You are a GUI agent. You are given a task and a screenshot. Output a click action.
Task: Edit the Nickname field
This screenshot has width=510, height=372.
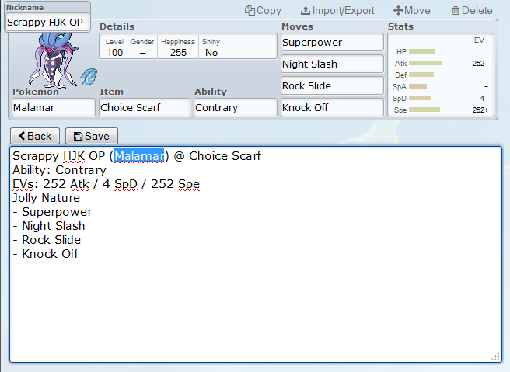pyautogui.click(x=47, y=23)
